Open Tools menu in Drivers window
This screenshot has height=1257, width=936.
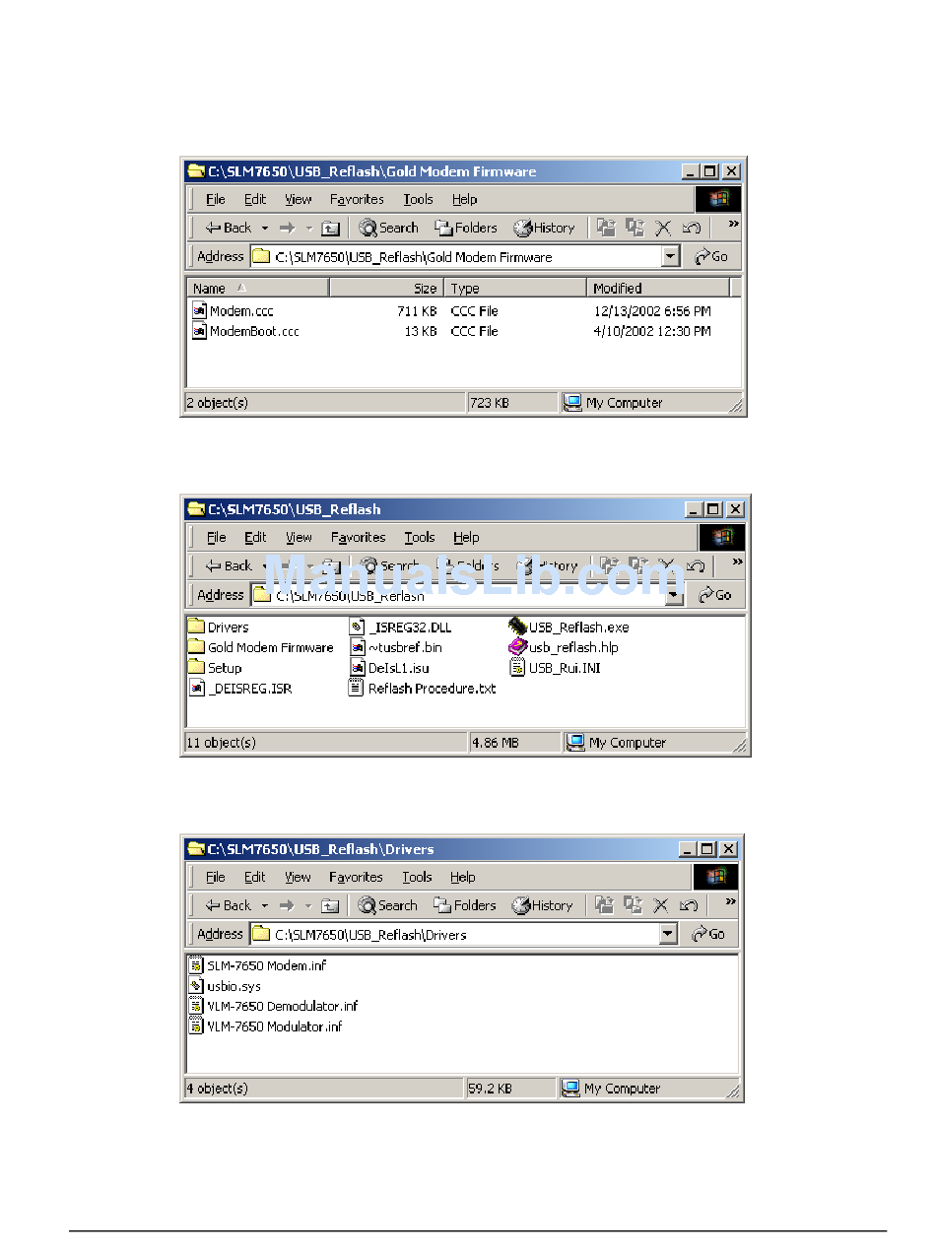[x=417, y=878]
